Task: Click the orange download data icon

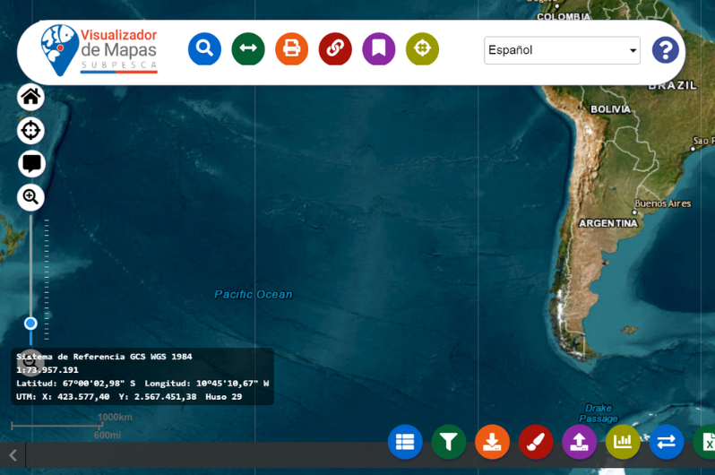Action: pos(492,442)
